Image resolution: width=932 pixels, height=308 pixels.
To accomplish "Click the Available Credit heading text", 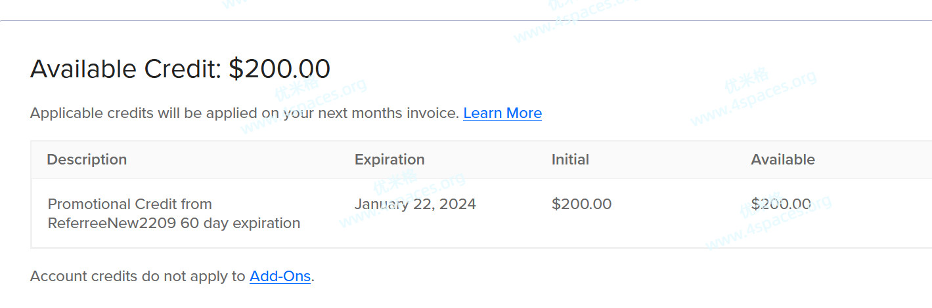I will [x=125, y=69].
